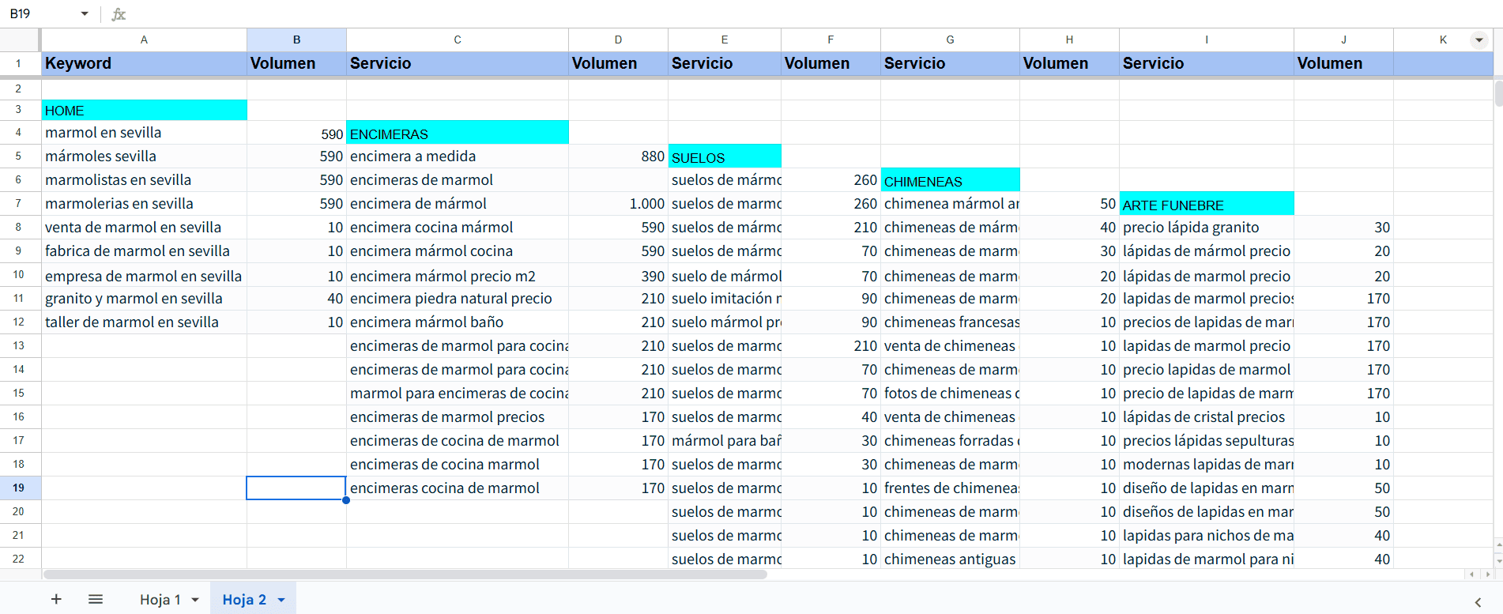Click the cyan HOME category cell
This screenshot has height=614, width=1503.
coord(144,111)
